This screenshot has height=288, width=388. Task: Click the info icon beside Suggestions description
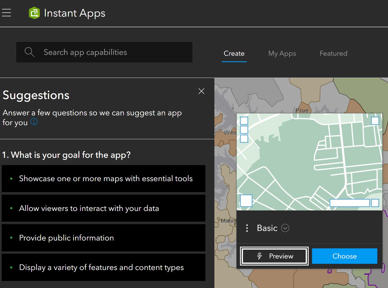click(x=34, y=122)
